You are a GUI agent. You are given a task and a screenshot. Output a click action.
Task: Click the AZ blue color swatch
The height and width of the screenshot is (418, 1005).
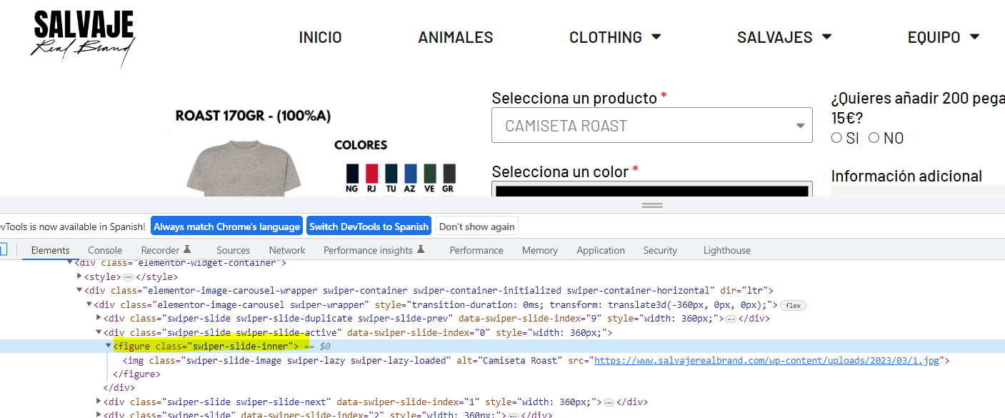click(x=410, y=174)
